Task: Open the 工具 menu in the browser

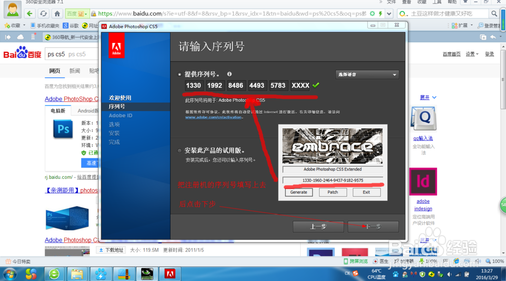Action: 437,2
